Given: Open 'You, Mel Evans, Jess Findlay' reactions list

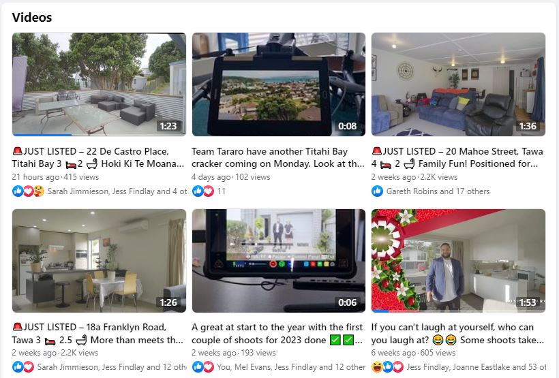Looking at the screenshot, I should point(291,367).
